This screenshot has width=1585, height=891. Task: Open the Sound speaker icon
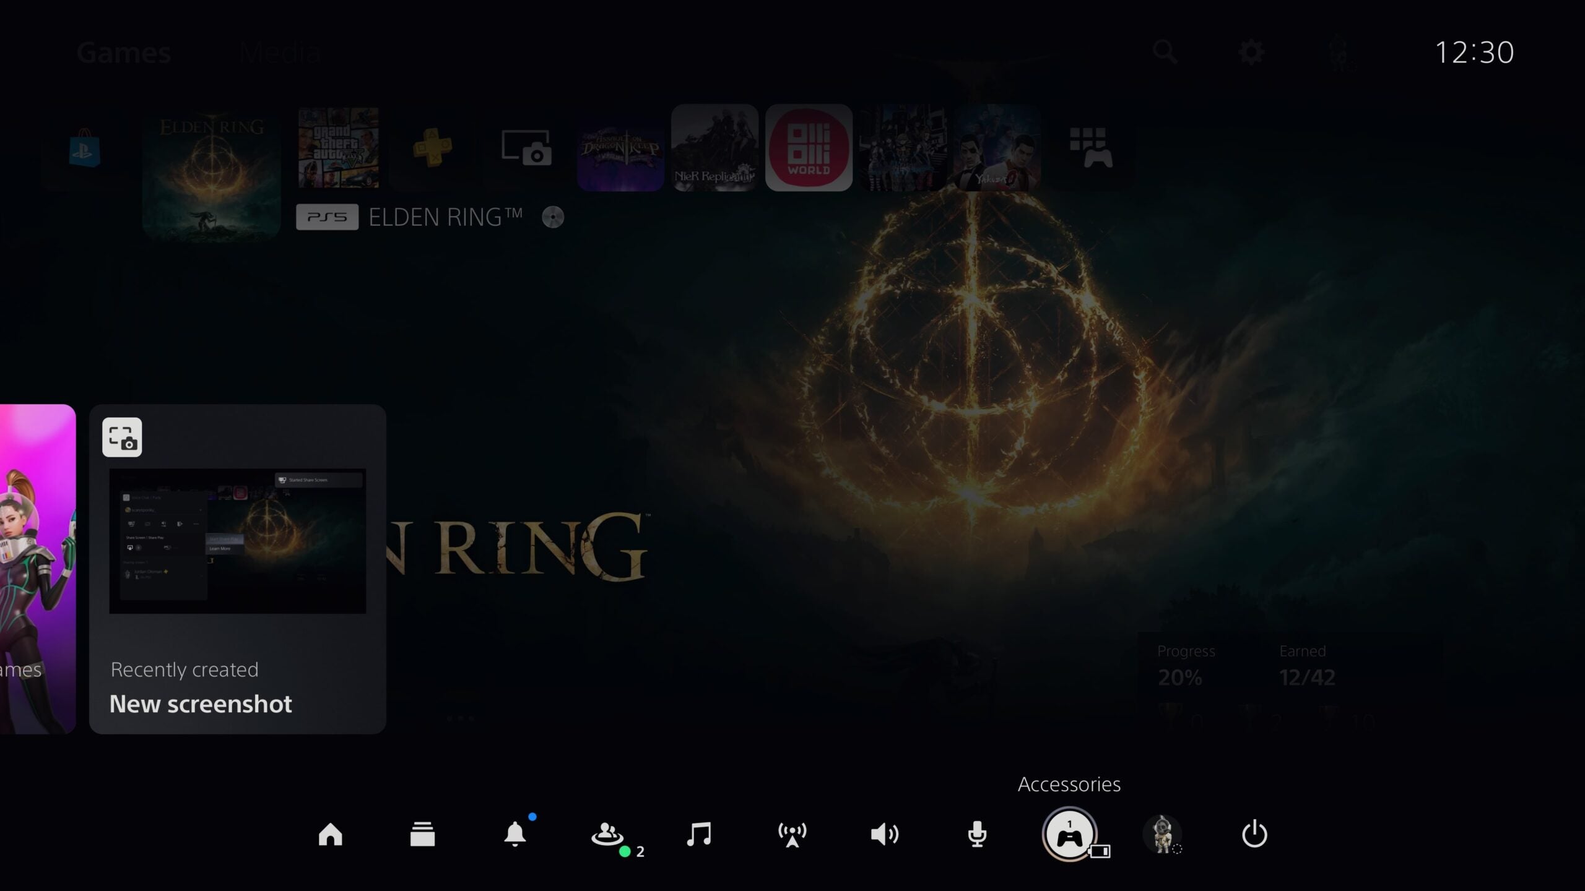[x=884, y=834]
